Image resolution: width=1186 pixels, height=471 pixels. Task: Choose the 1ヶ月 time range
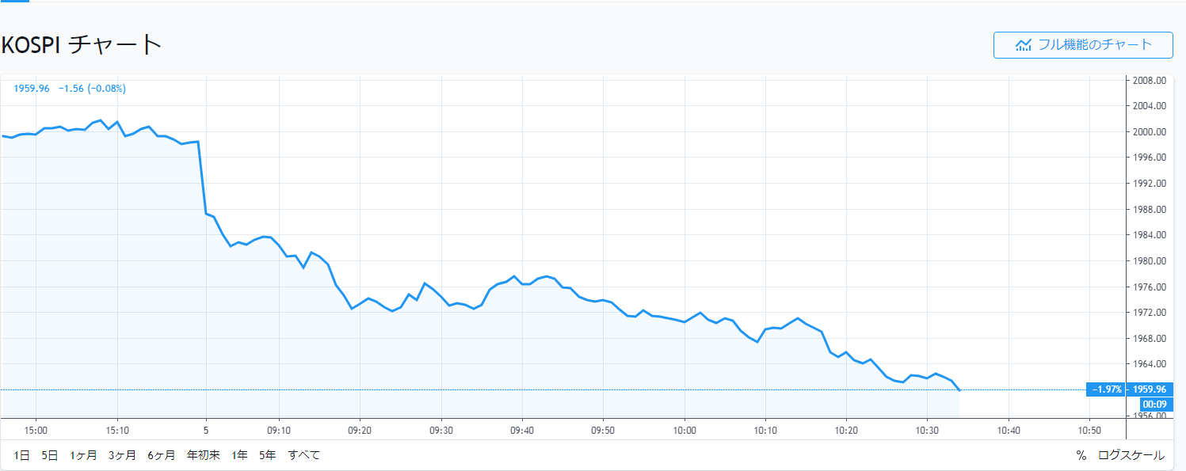[83, 455]
